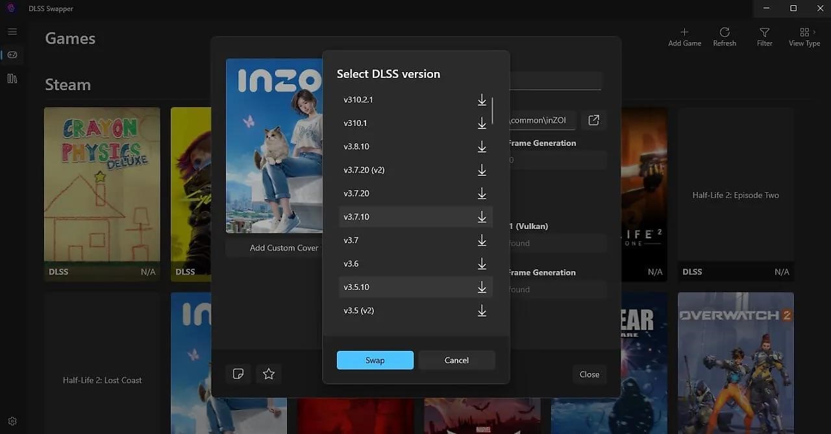Click the notes icon in the game dialog
The height and width of the screenshot is (434, 831).
click(238, 374)
